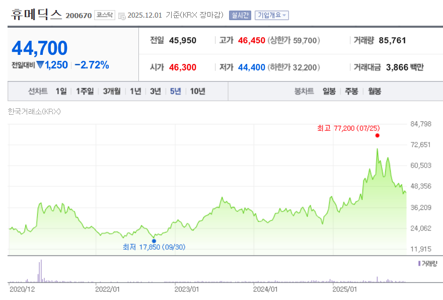The image size is (443, 300).
Task: Select the 1일 line chart tab
Action: coord(61,91)
